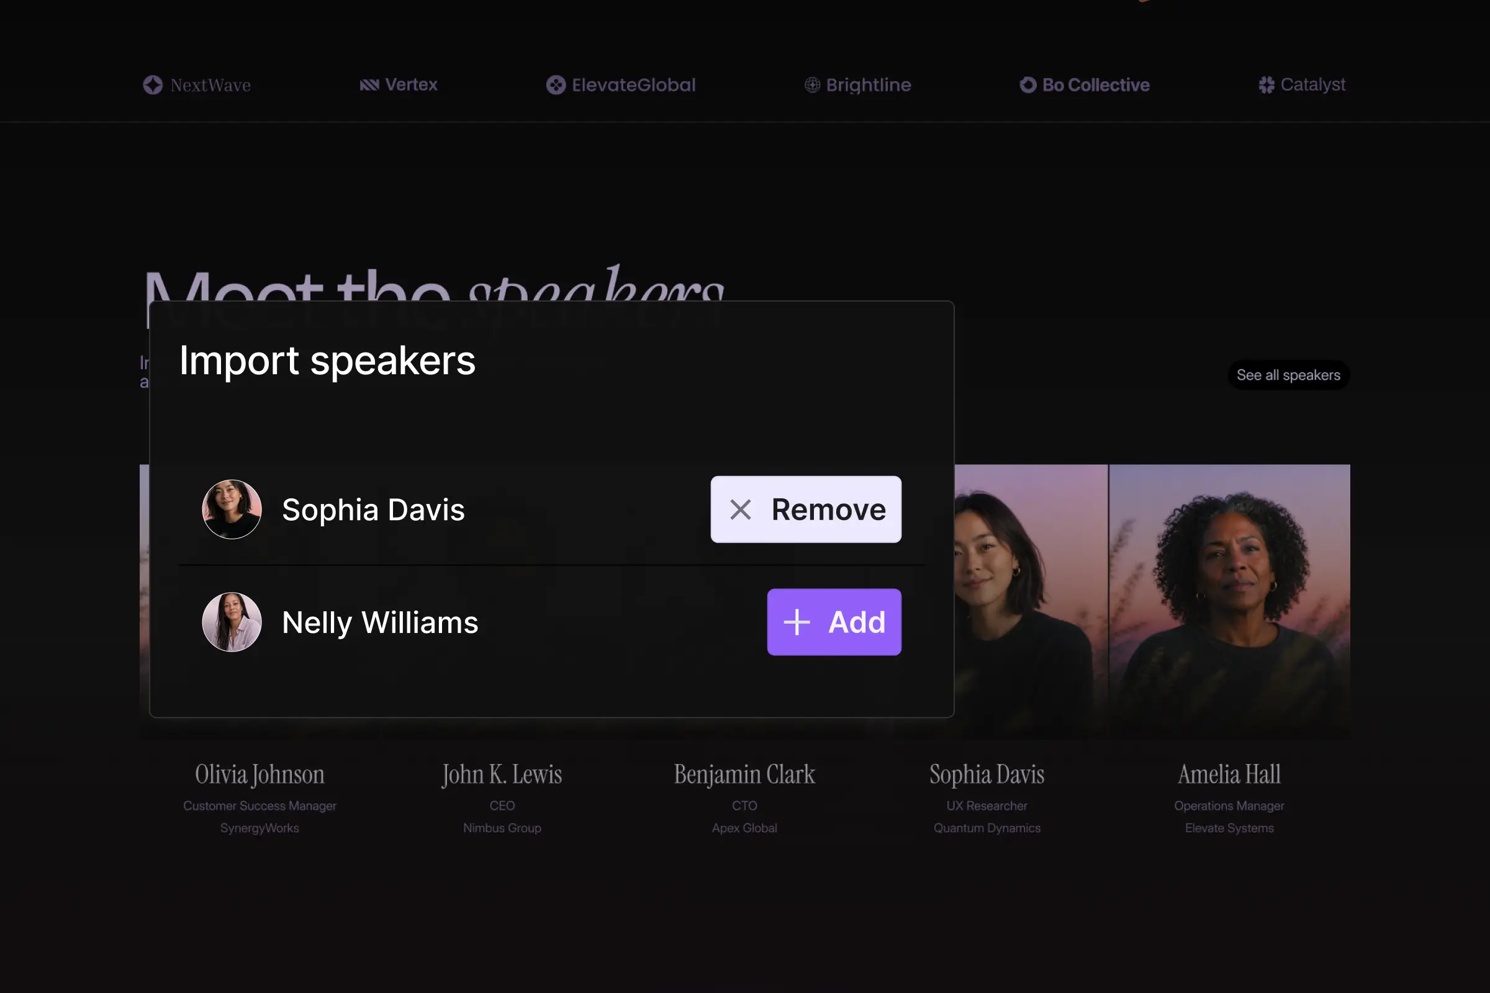1490x993 pixels.
Task: Click Benjamin Clark speaker name
Action: point(744,775)
